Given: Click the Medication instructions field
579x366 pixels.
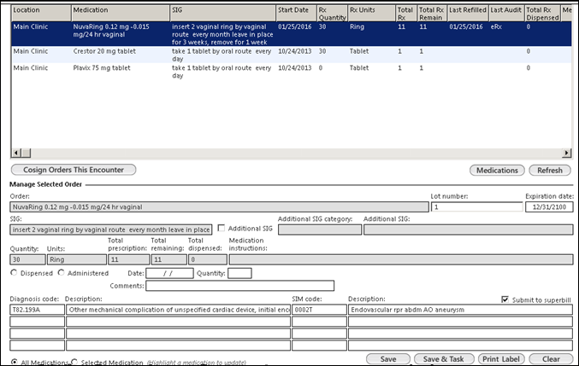Looking at the screenshot, I should pos(401,259).
